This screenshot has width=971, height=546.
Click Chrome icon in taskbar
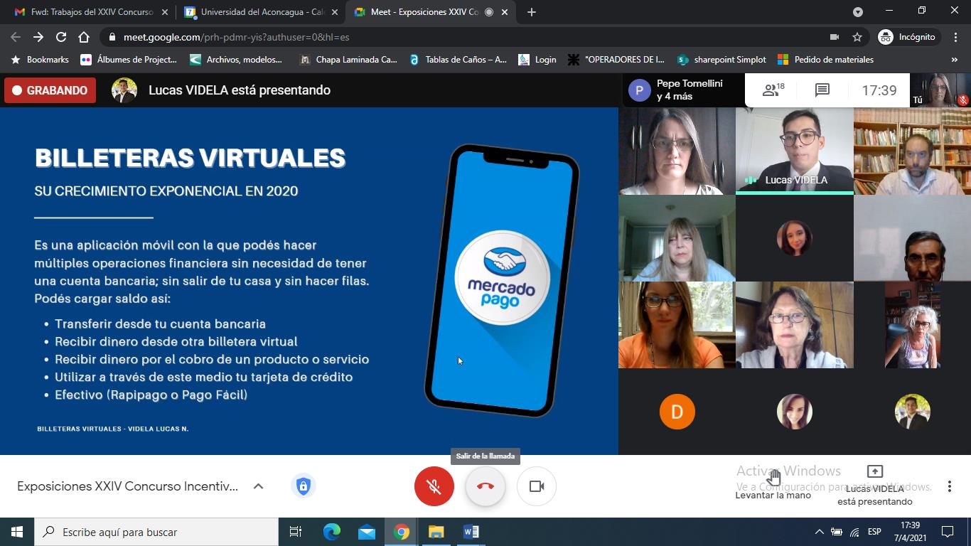click(x=402, y=532)
